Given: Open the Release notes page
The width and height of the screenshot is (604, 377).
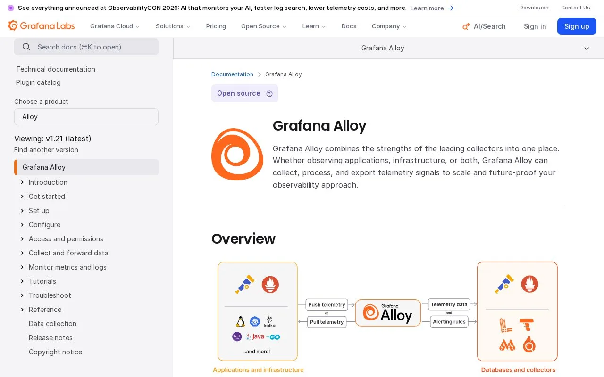Looking at the screenshot, I should coord(50,338).
